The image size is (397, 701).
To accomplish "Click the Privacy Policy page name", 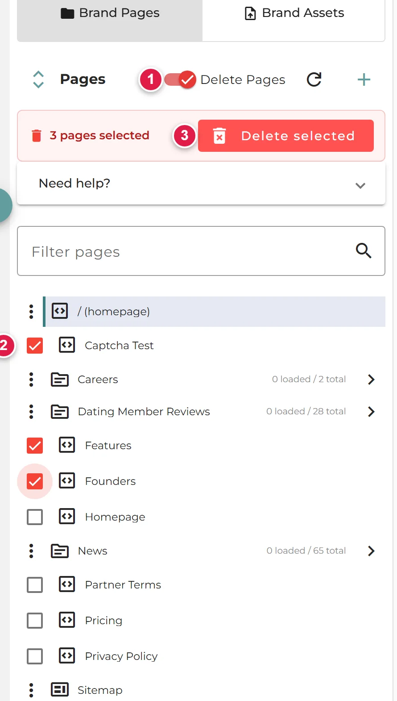I will pyautogui.click(x=121, y=656).
